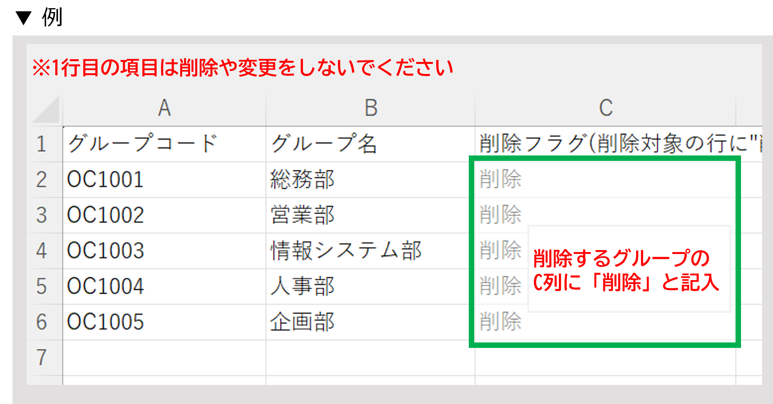Select the 情報システム部 cell

click(370, 251)
